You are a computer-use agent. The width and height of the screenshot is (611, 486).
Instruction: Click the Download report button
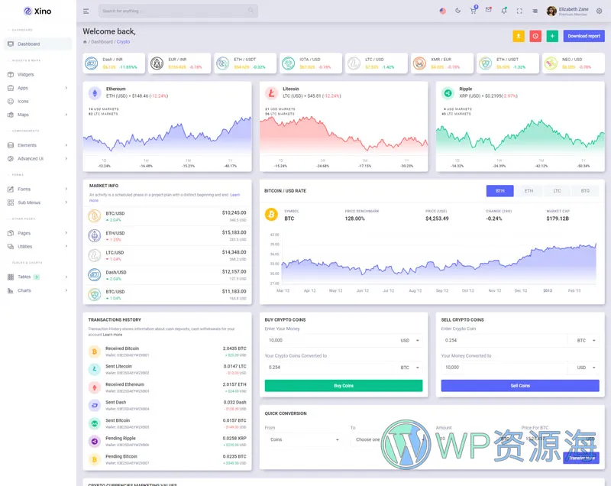coord(584,36)
